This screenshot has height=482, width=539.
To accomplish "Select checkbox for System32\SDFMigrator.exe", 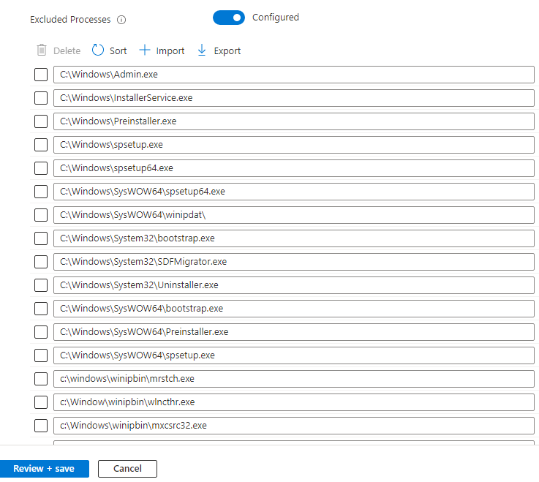I will pyautogui.click(x=41, y=262).
